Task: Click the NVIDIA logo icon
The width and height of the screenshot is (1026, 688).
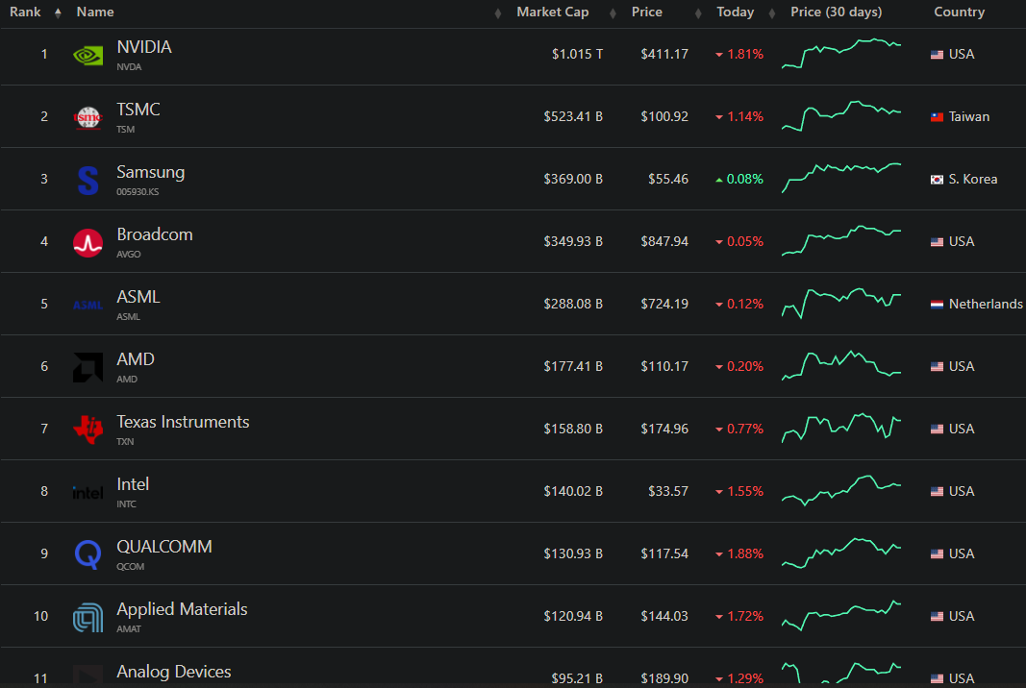Action: (x=88, y=56)
